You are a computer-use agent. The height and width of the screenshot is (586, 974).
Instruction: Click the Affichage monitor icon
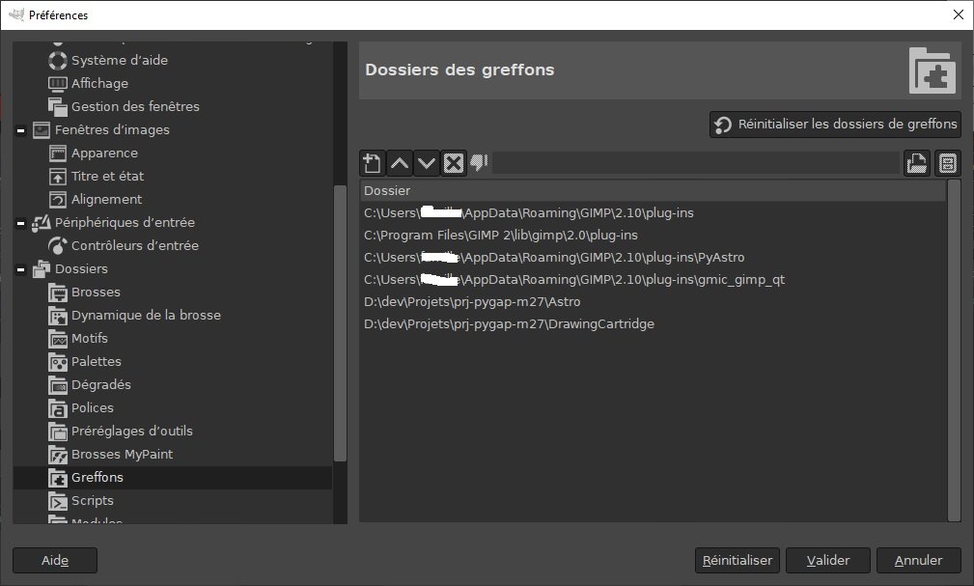click(58, 83)
